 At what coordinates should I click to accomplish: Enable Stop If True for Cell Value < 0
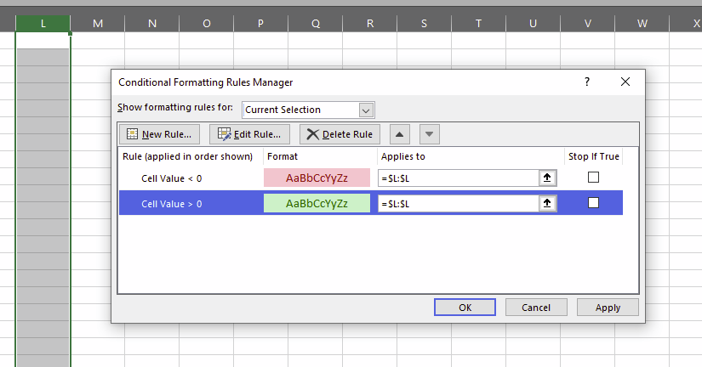(x=593, y=178)
